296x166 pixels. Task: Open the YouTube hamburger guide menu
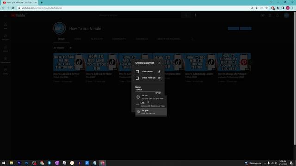point(6,15)
